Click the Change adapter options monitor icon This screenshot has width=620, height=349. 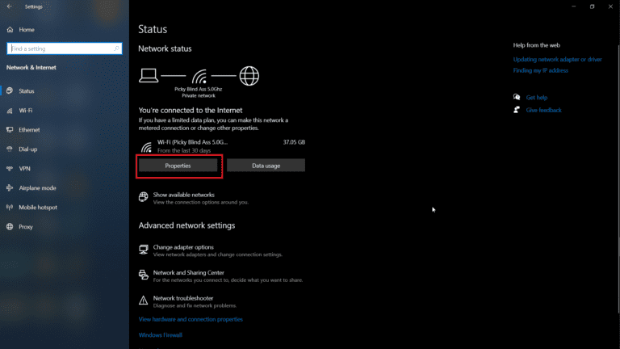pos(144,250)
